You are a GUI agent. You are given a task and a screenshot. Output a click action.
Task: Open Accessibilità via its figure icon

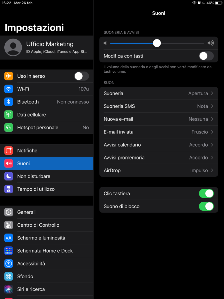coord(9,264)
